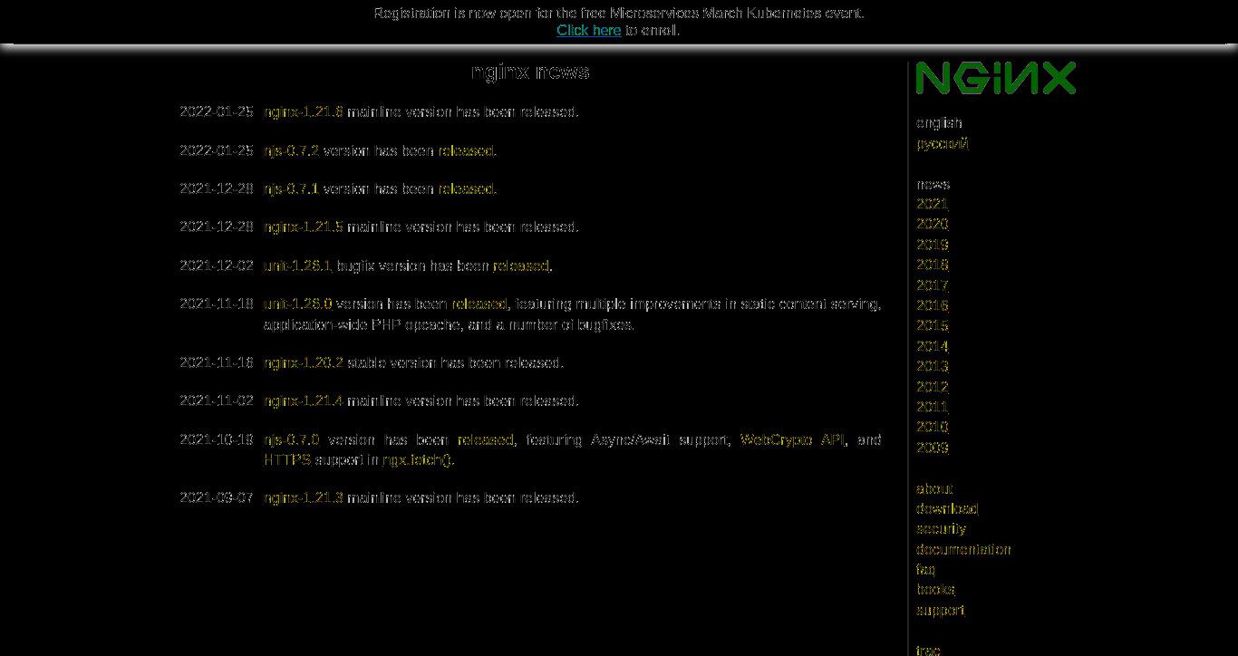Go to the download page

point(947,508)
